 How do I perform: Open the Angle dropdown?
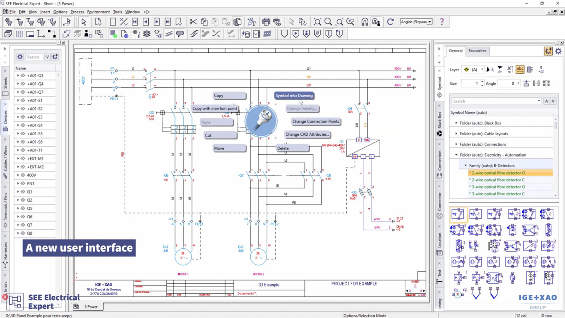tap(518, 83)
